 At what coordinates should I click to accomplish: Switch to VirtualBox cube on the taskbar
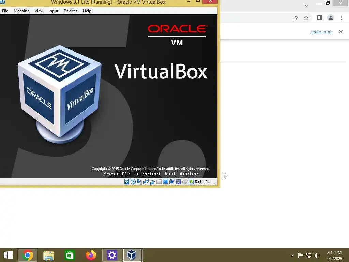pos(132,255)
